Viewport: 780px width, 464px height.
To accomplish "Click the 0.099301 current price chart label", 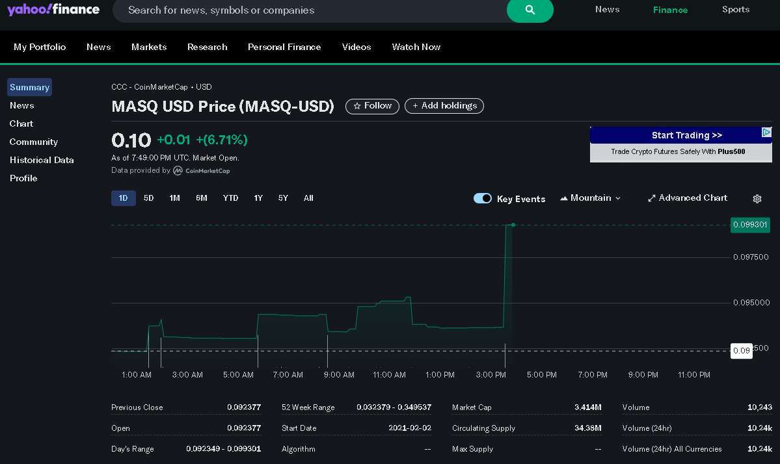I will pos(750,225).
